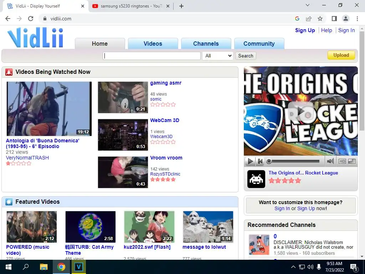Open the notification center icon
This screenshot has width=365, height=274.
[354, 267]
